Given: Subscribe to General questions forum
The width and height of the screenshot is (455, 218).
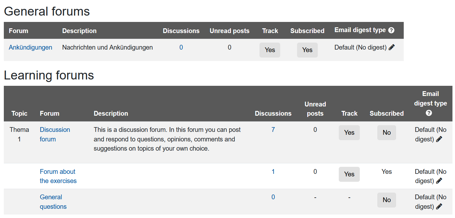Looking at the screenshot, I should point(387,200).
